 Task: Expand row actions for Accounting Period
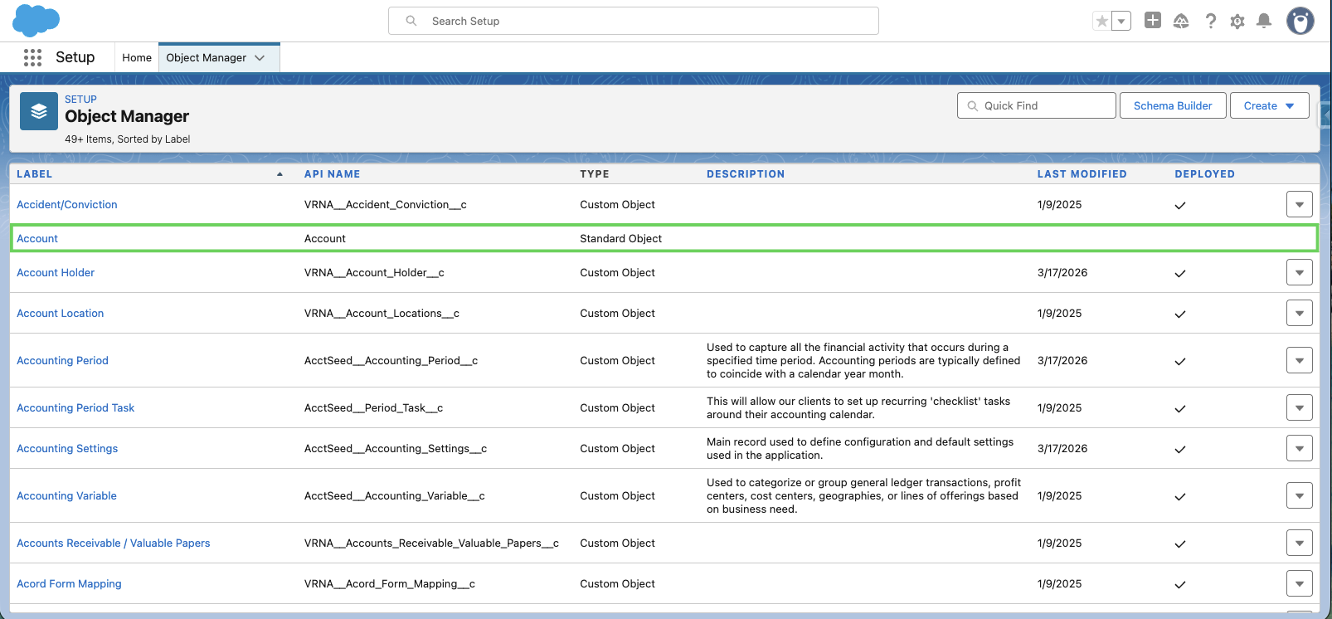point(1300,360)
